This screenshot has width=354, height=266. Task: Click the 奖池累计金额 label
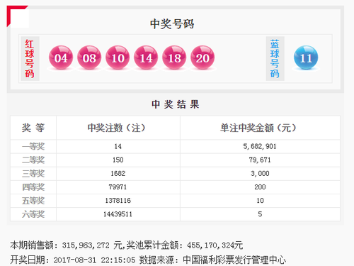pos(152,245)
